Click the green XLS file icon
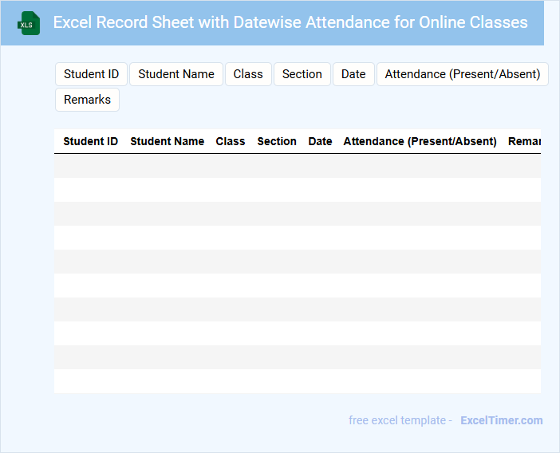Screen dimensions: 560x453 point(29,23)
